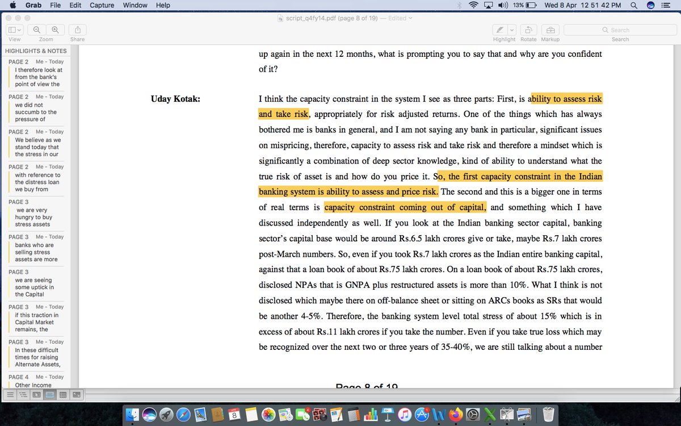Select note 'I therefore look at from the bank's'
Screen dimensions: 681x426
tap(36, 73)
